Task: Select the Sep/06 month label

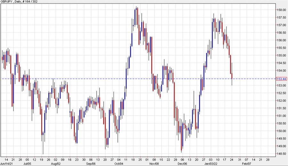Action: (x=91, y=164)
